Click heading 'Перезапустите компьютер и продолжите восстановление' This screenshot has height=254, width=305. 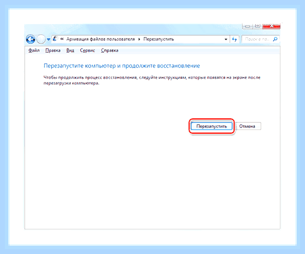[x=122, y=66]
